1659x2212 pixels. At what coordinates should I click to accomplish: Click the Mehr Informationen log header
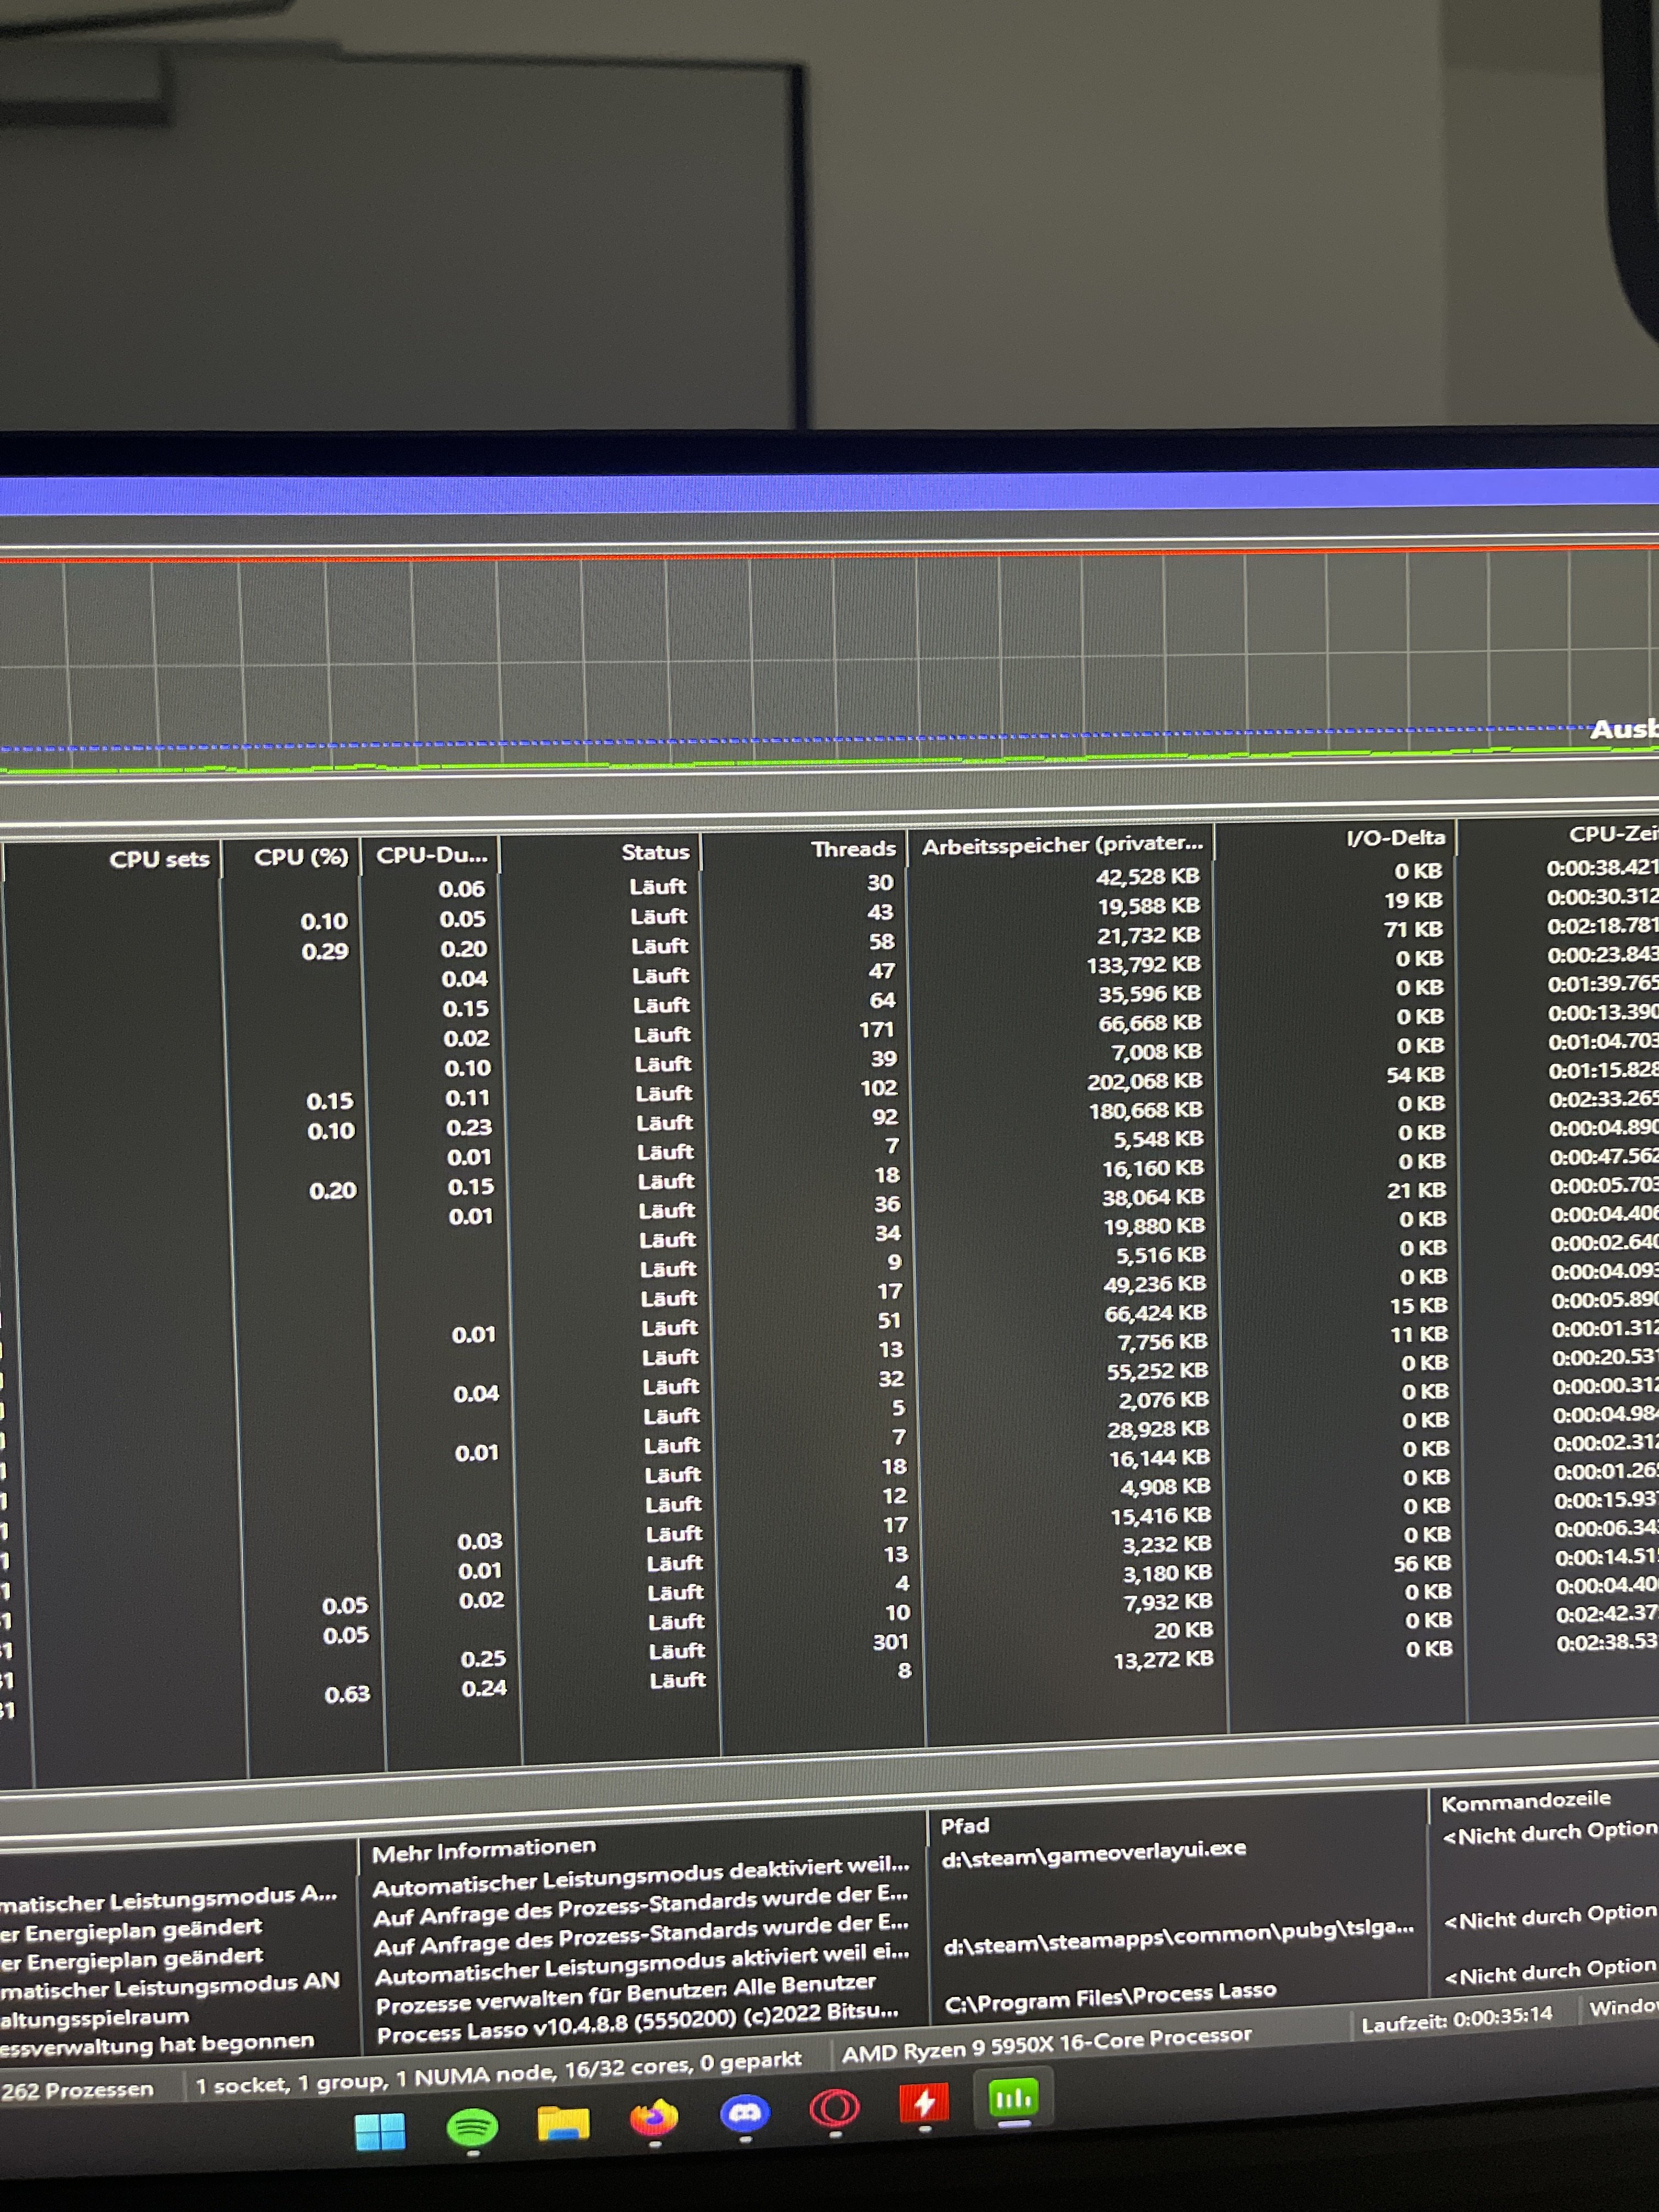click(483, 1851)
